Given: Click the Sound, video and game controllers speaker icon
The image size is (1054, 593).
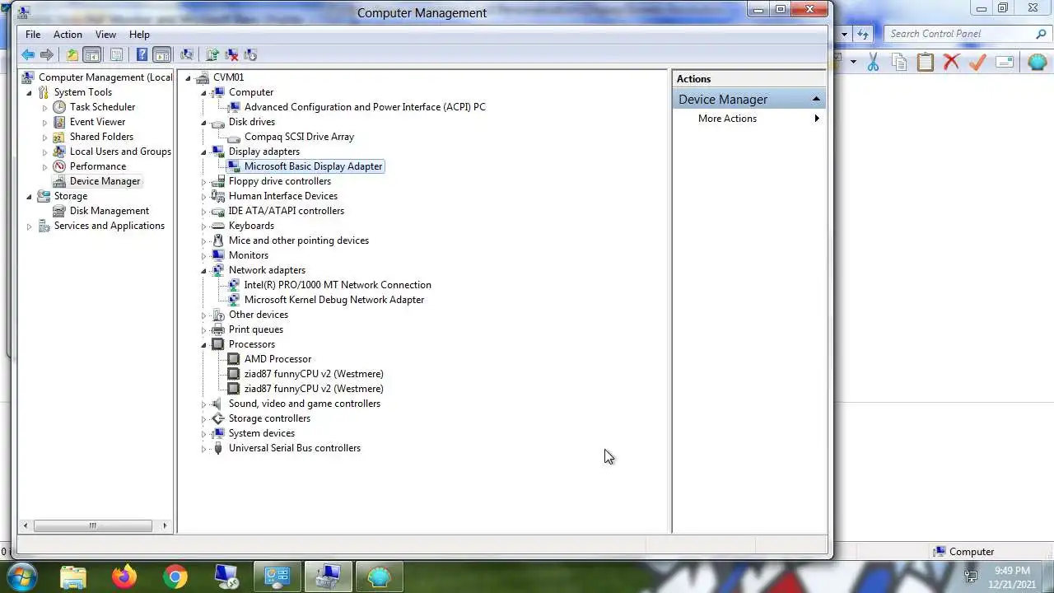Looking at the screenshot, I should tap(217, 404).
